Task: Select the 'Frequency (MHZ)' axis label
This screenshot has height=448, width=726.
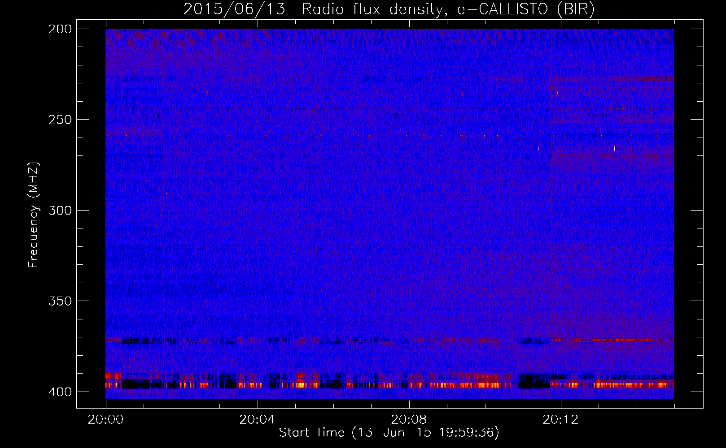Action: 34,215
